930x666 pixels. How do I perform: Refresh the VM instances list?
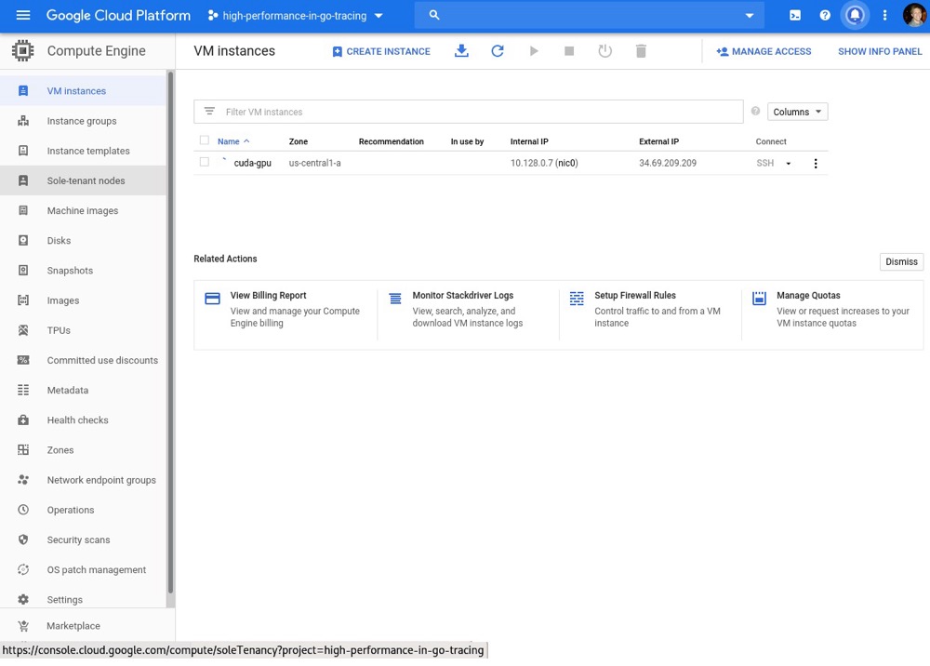pyautogui.click(x=498, y=51)
